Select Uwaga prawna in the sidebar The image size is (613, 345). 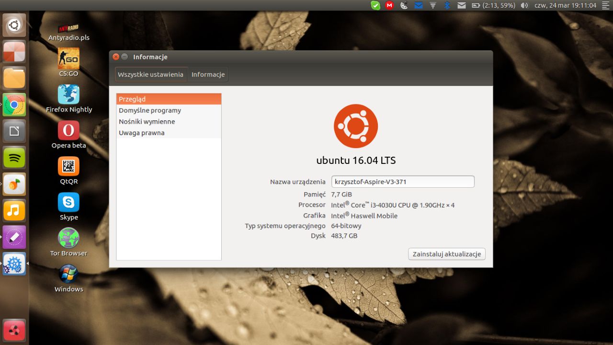(169, 133)
